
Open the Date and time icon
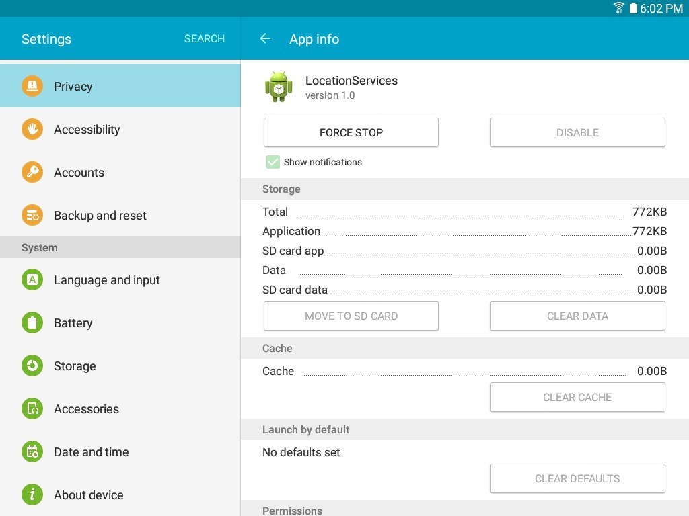(x=32, y=451)
